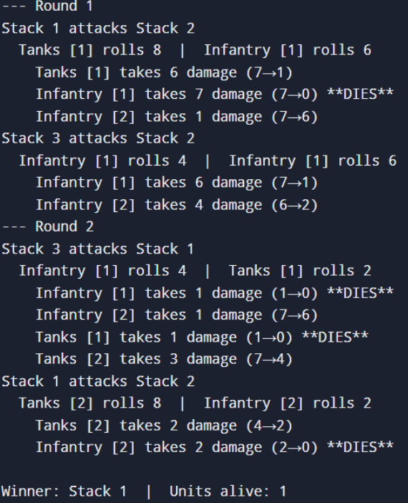
Task: Click 'Infantry [1] takes 6 damage (7→1)' line
Action: [177, 183]
